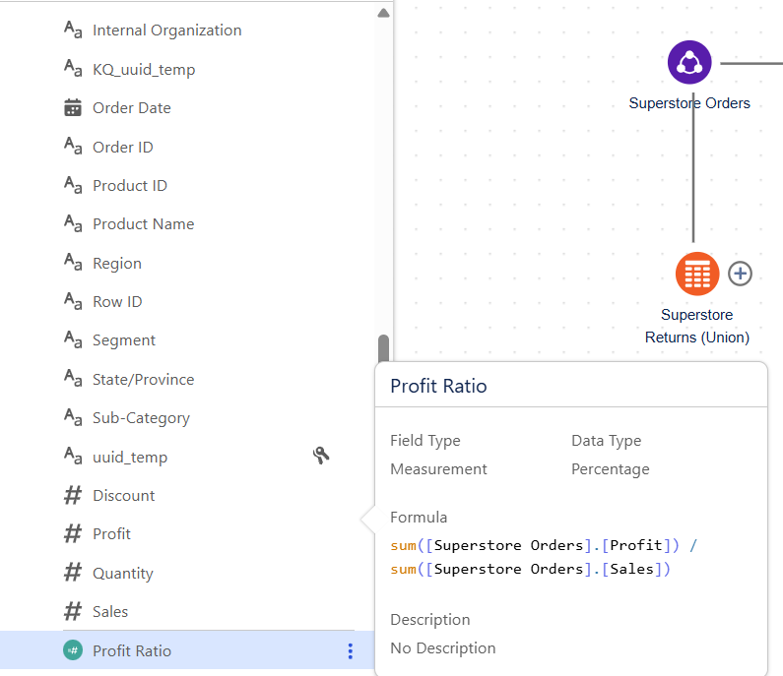This screenshot has height=676, width=783.
Task: Click the scroll up arrow of field list
Action: coord(383,13)
